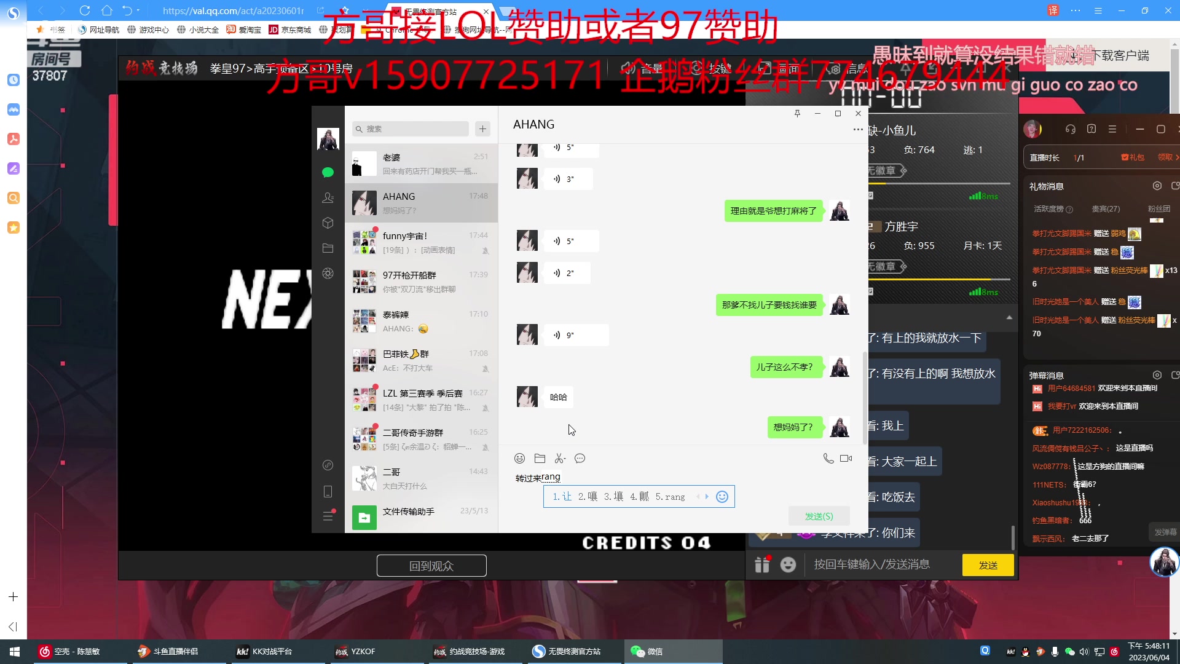The height and width of the screenshot is (664, 1180).
Task: Refresh the browser page
Action: (85, 10)
